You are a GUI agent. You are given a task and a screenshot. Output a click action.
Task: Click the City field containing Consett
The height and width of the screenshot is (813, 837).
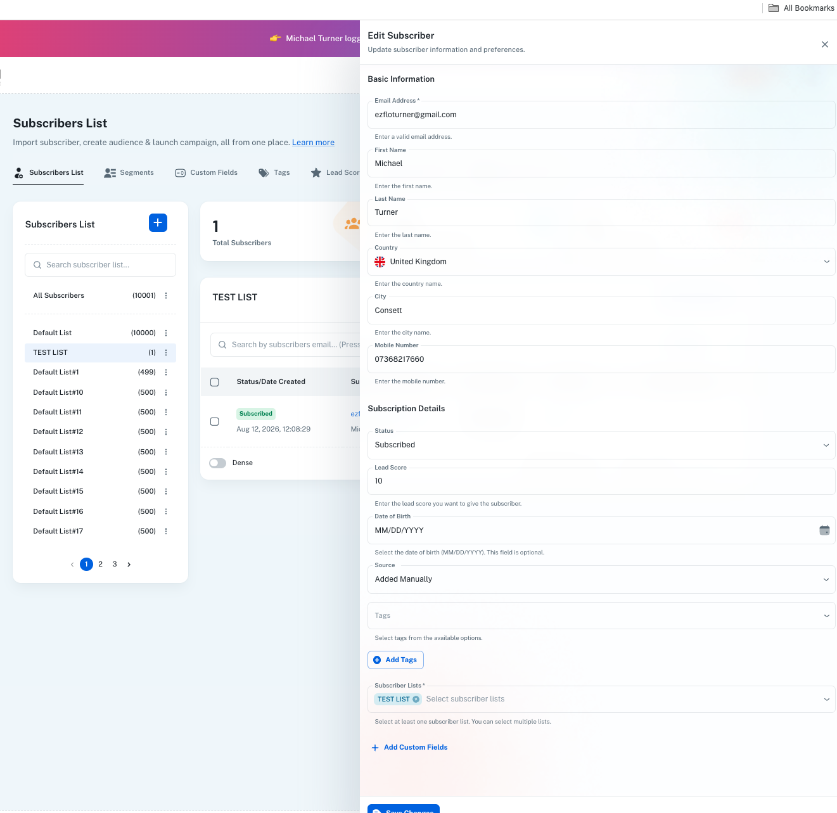[601, 310]
